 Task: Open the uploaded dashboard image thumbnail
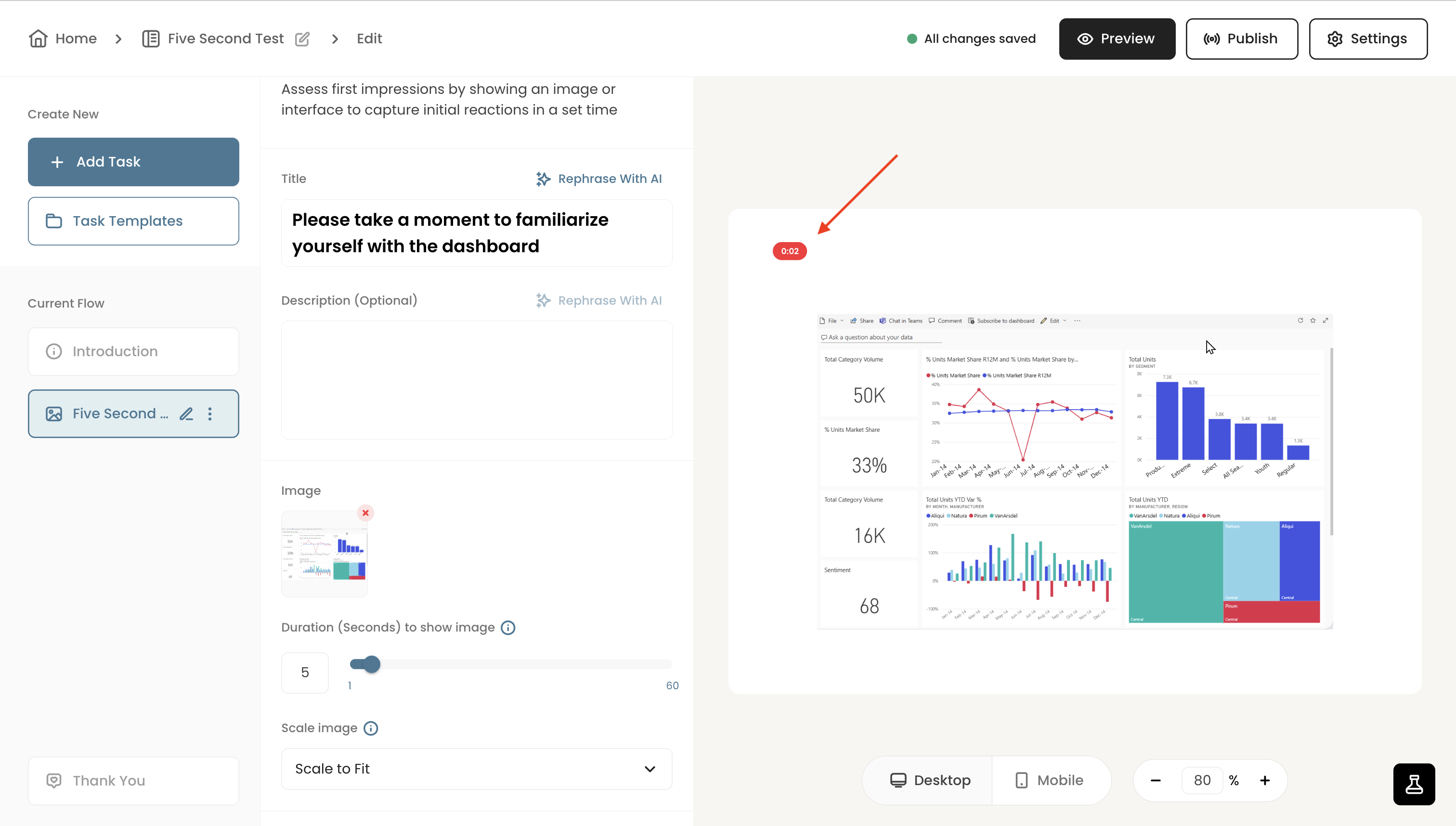[325, 554]
